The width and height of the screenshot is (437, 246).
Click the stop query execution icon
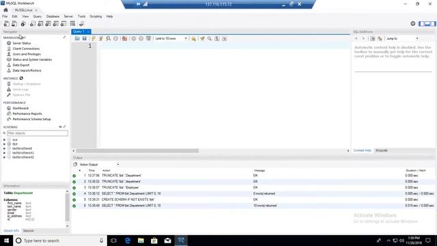click(115, 38)
